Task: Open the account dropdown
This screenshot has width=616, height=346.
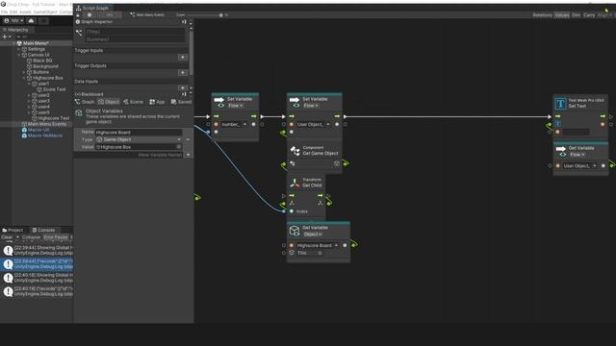Action: 13,20
